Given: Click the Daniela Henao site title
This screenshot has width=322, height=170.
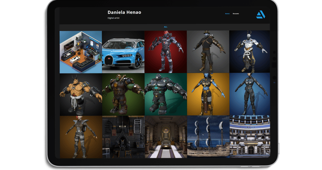Looking at the screenshot, I should coord(124,12).
